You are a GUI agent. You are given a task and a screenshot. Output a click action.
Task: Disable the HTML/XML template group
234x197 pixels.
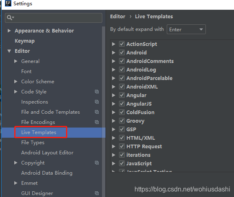122,138
